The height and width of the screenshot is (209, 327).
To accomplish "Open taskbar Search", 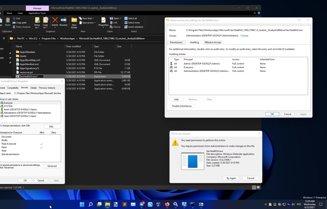I will 90,204.
